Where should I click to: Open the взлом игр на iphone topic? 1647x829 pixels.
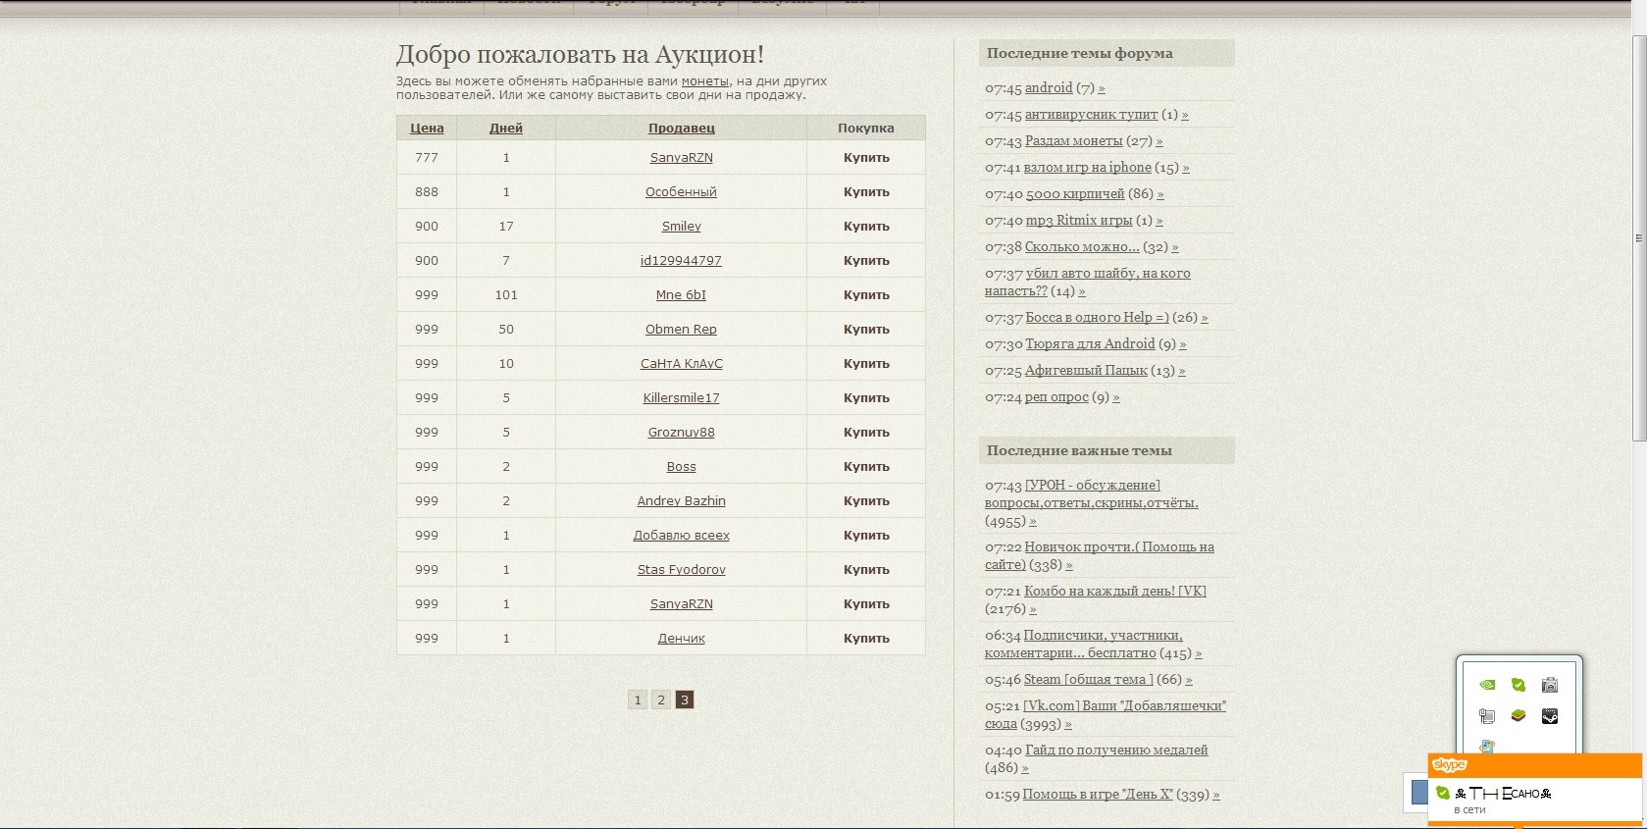1087,167
